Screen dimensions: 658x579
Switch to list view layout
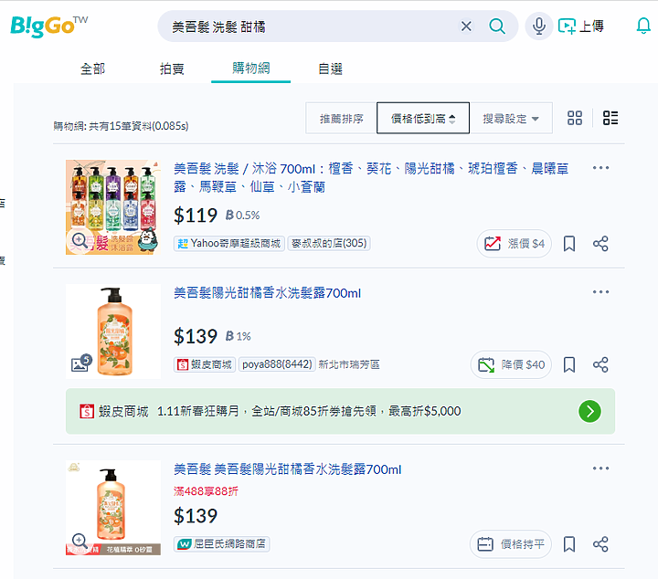click(610, 118)
